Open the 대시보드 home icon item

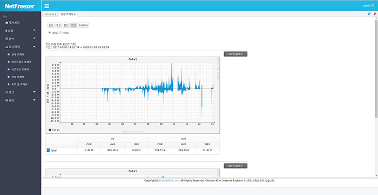12,23
